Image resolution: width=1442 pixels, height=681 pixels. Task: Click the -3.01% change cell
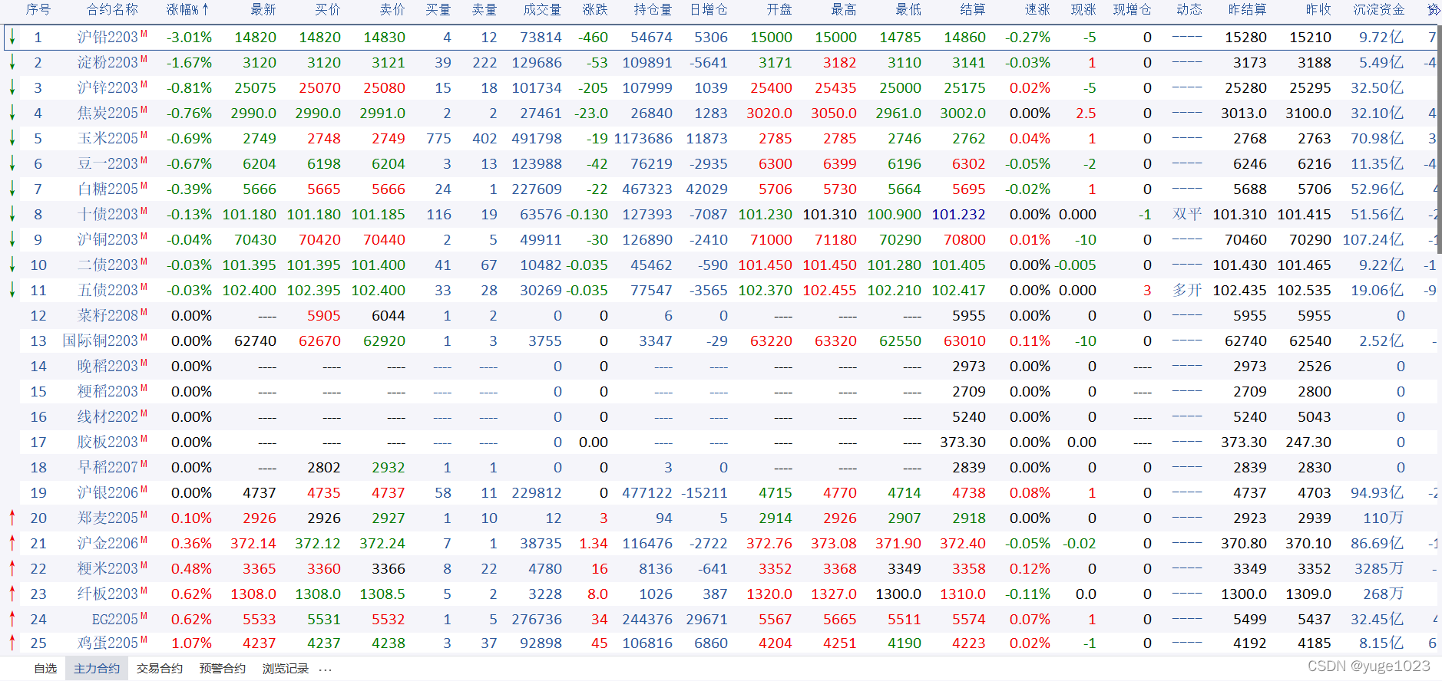(189, 37)
